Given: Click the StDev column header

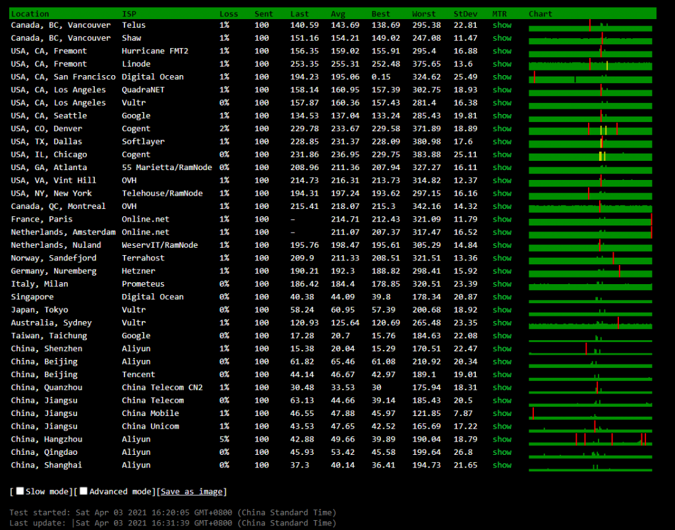Looking at the screenshot, I should tap(465, 14).
